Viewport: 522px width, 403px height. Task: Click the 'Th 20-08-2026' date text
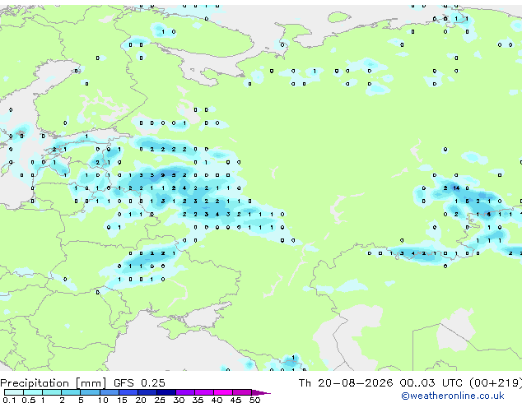click(x=346, y=382)
